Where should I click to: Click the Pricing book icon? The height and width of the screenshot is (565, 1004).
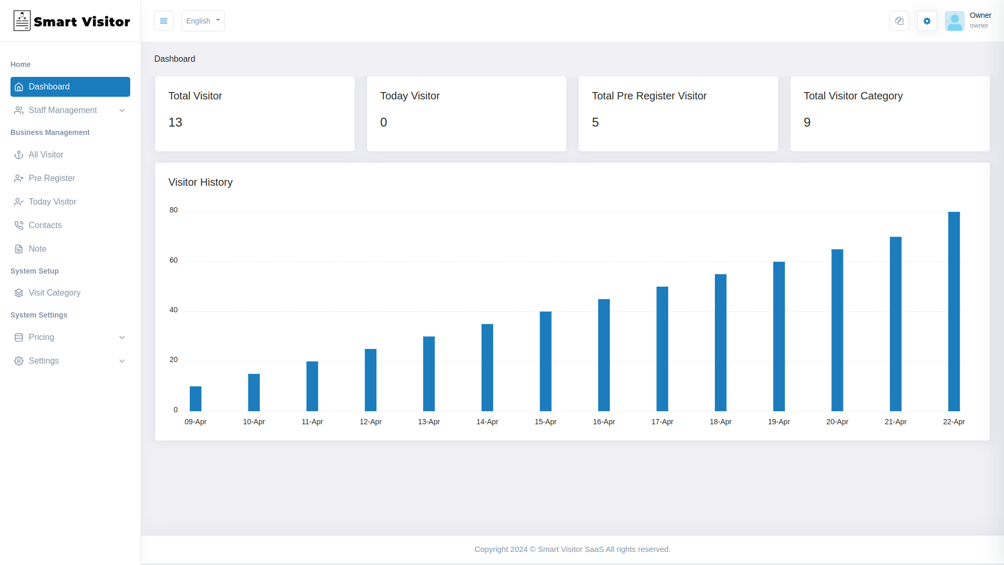tap(19, 337)
